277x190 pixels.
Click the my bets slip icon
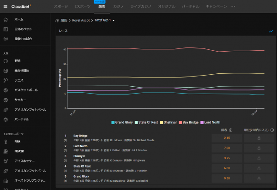click(6, 30)
